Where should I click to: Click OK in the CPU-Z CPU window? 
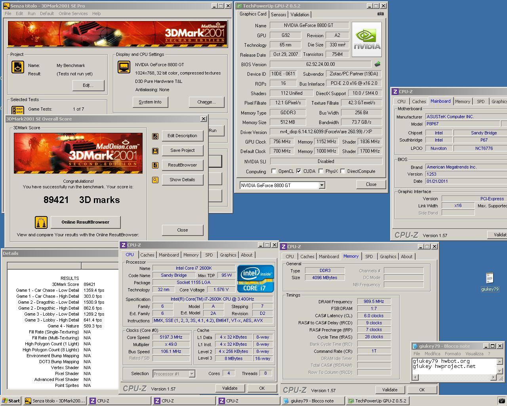pyautogui.click(x=262, y=388)
